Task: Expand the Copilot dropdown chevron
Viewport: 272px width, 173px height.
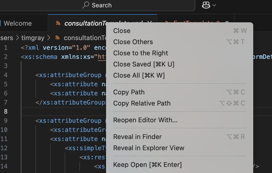Action: click(x=214, y=5)
